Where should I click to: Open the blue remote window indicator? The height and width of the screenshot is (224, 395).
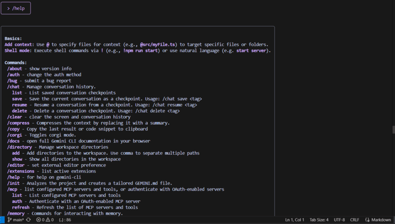(2, 220)
